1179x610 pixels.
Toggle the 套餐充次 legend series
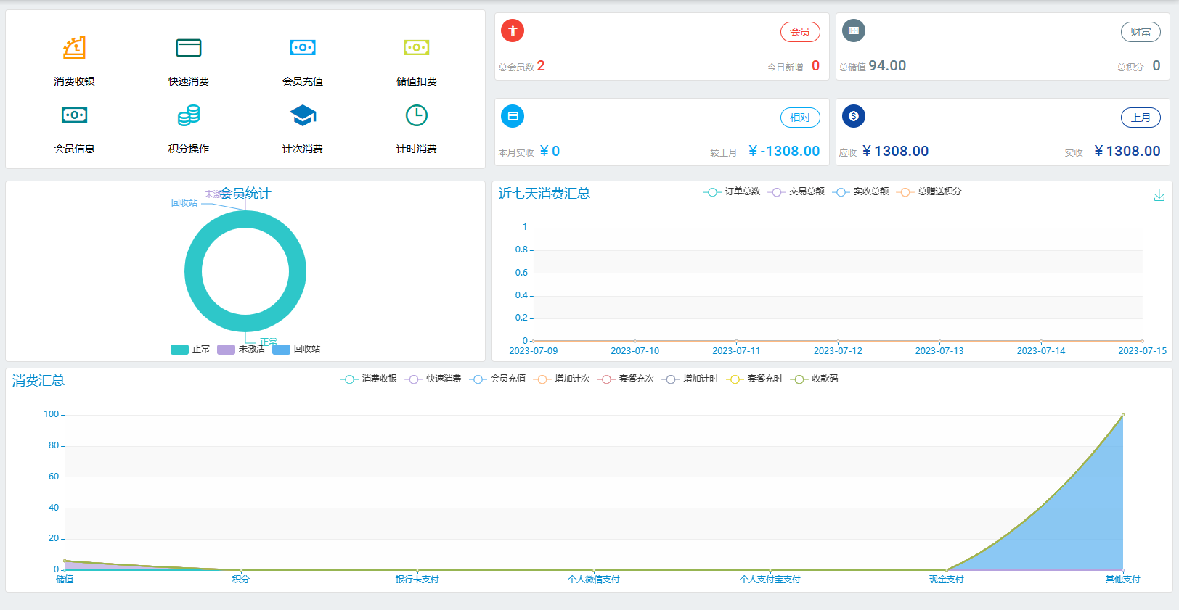coord(627,379)
